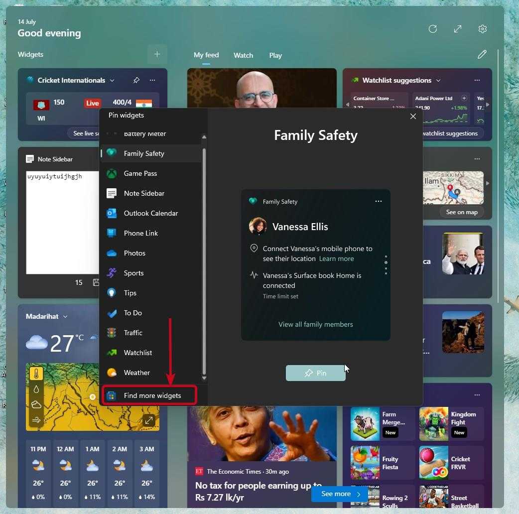Viewport: 519px width, 514px height.
Task: Refresh the widgets feed
Action: (x=433, y=29)
